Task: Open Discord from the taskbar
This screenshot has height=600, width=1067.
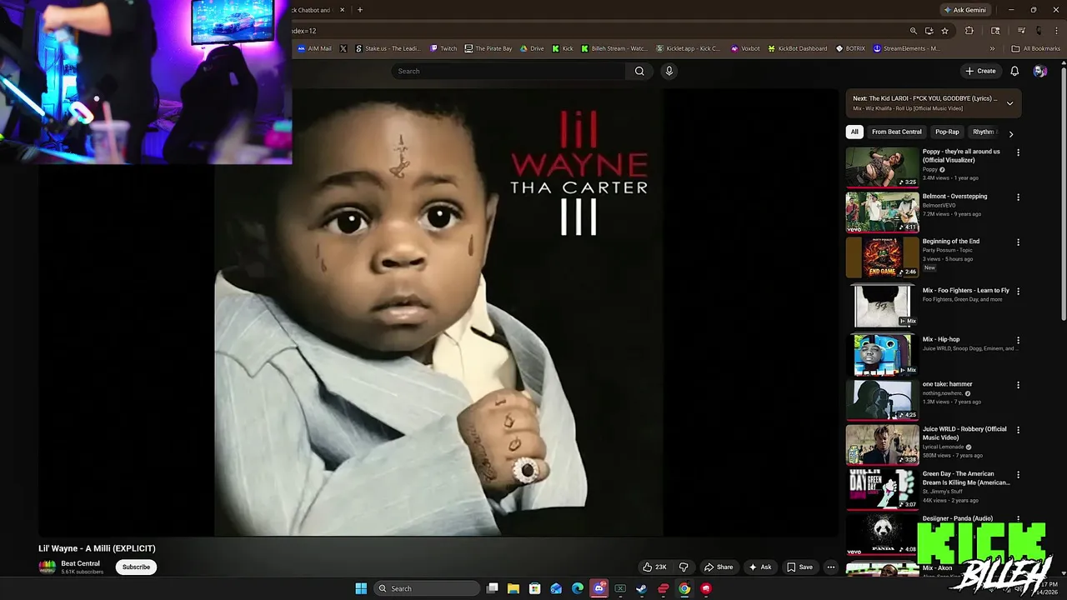Action: [599, 588]
